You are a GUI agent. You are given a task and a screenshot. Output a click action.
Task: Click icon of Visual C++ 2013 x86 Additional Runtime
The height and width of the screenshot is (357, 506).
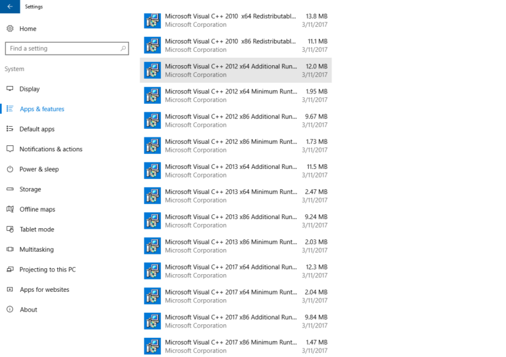click(x=152, y=221)
